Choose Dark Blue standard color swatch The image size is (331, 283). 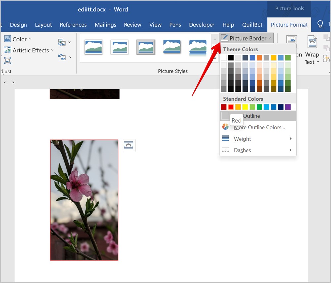click(281, 107)
